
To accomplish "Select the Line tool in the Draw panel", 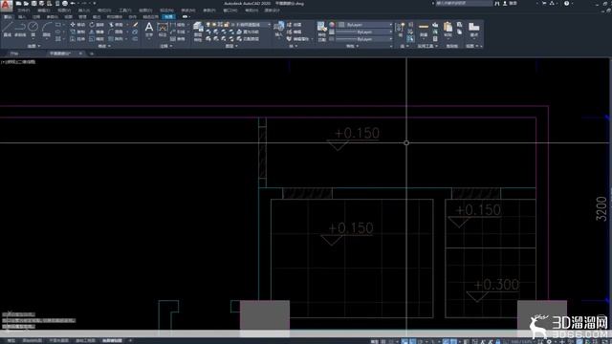I will 8,29.
